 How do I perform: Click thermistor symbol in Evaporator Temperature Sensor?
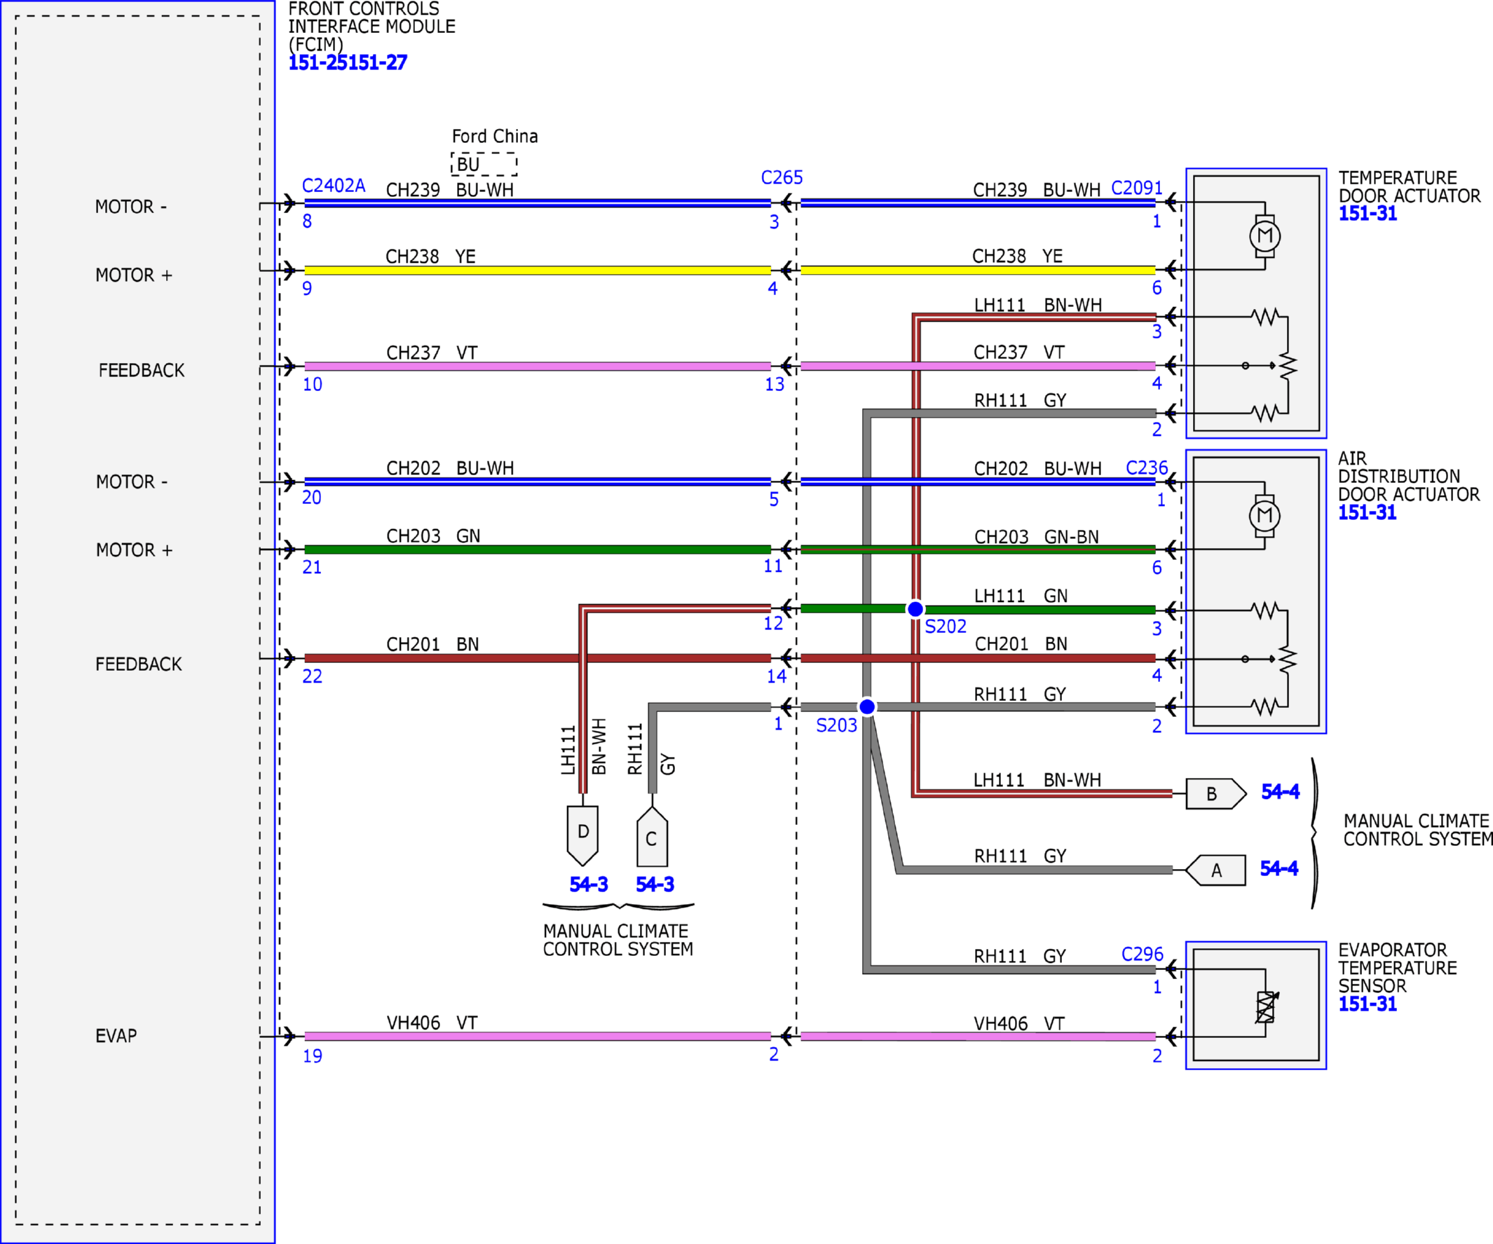pos(1266,1007)
